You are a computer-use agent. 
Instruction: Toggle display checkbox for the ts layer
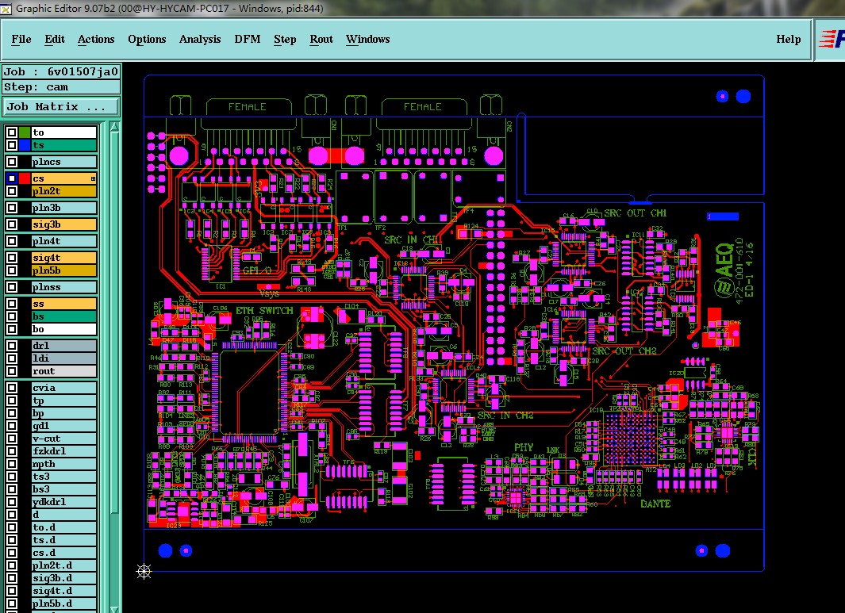pos(11,145)
